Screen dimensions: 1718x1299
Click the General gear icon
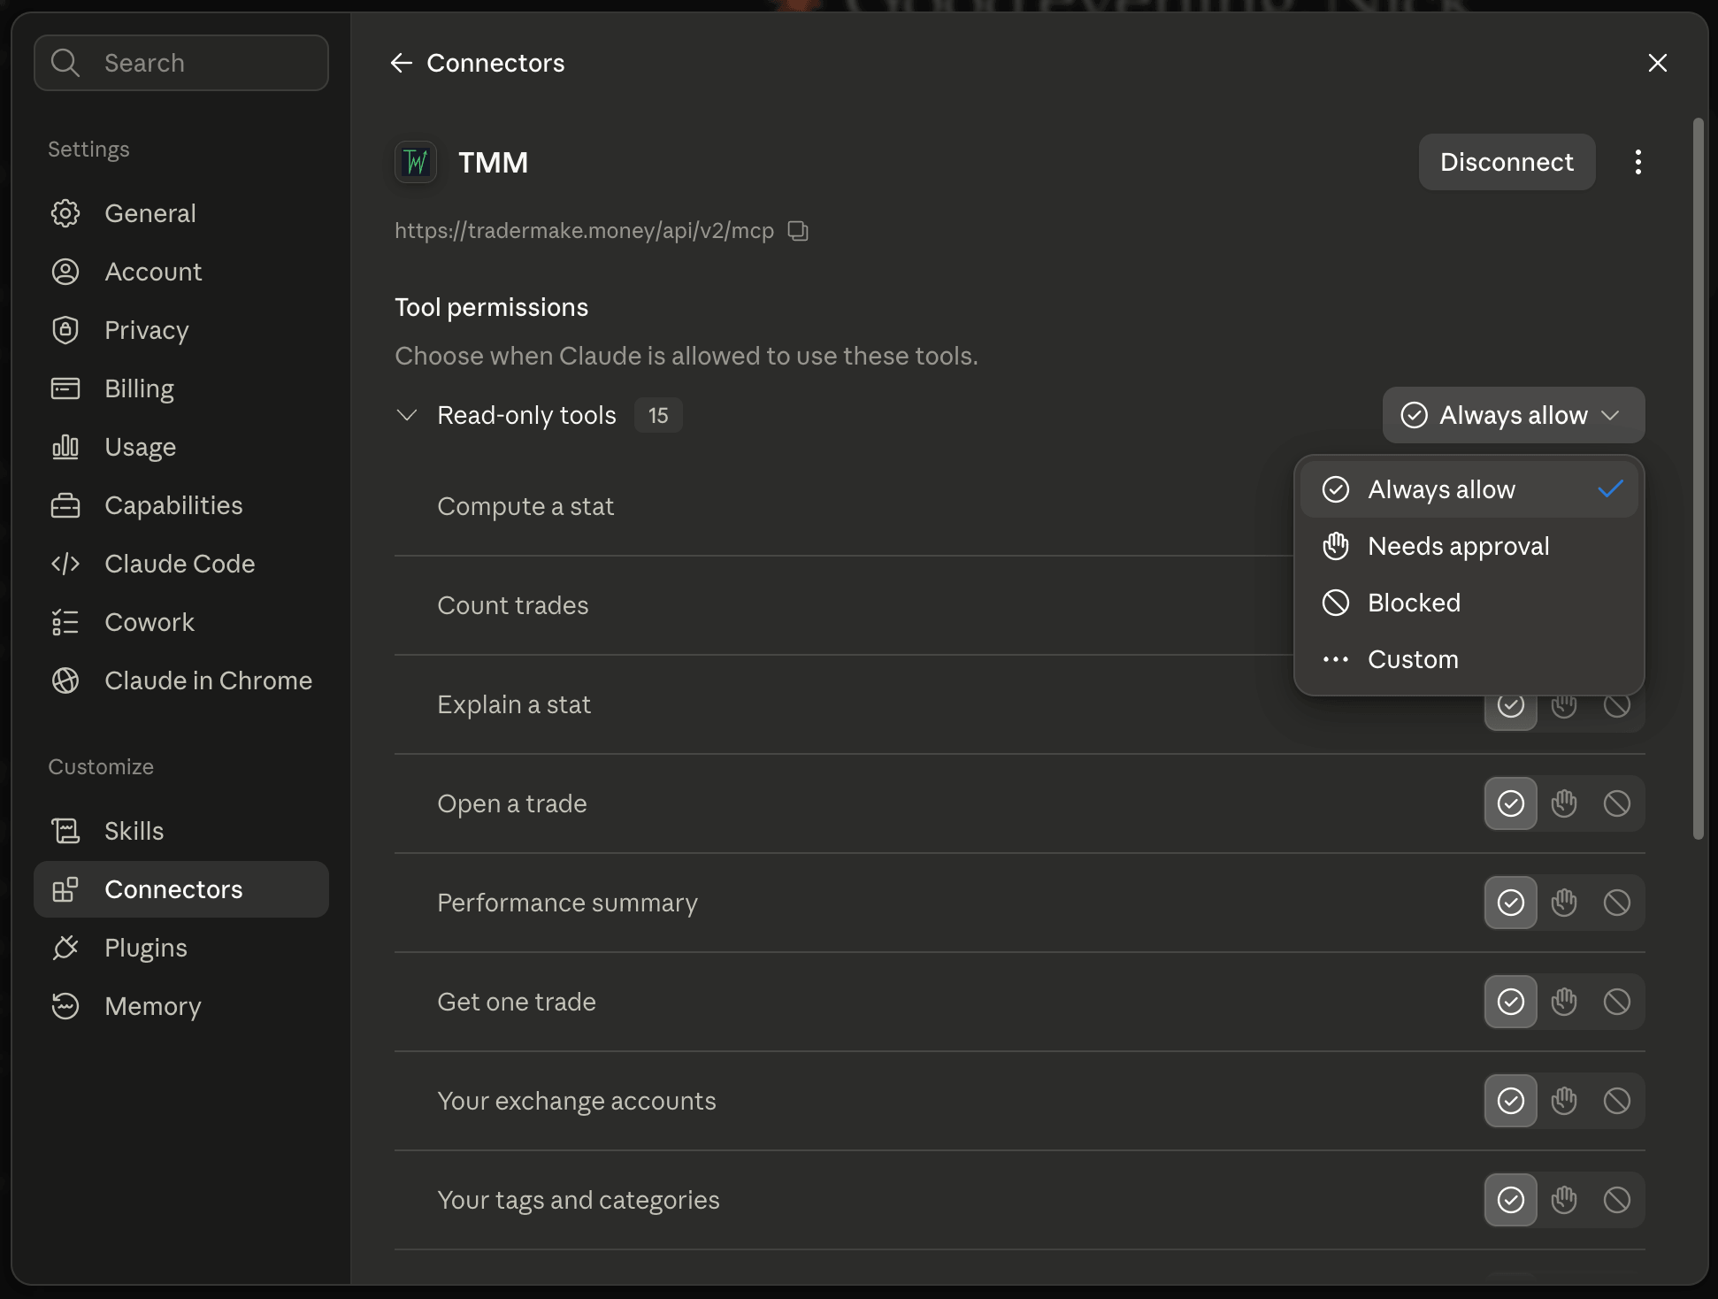[x=65, y=213]
